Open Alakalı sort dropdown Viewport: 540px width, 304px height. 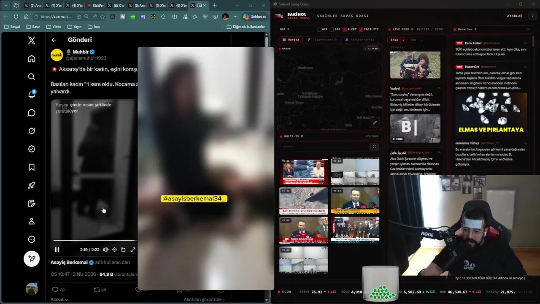pos(59,299)
